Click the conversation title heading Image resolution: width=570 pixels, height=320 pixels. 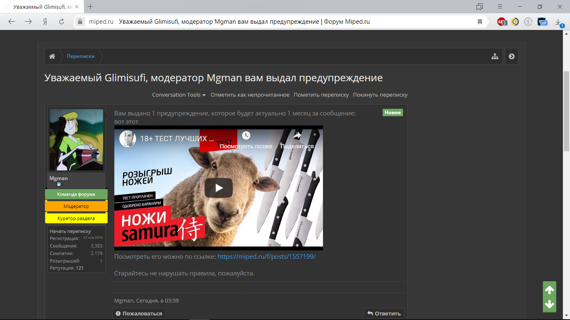(x=214, y=78)
